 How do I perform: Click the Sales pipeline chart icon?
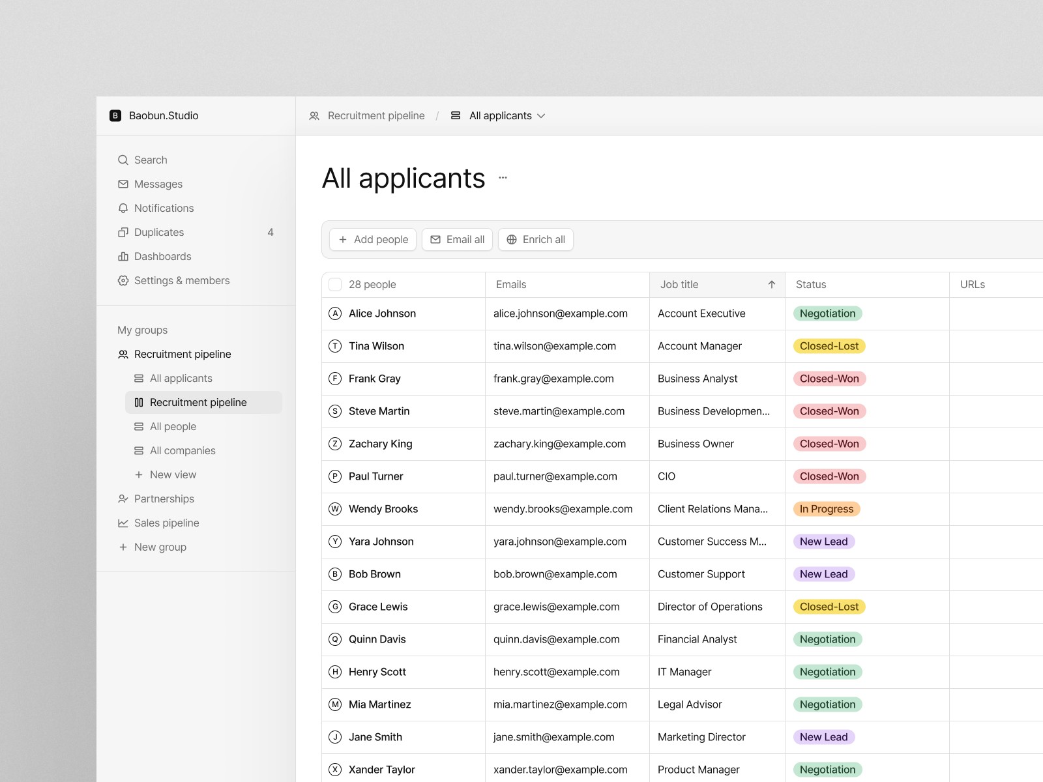(x=123, y=523)
